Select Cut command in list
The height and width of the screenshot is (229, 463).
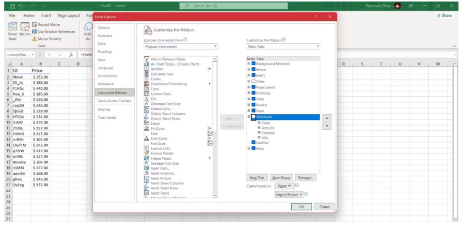tap(153, 99)
